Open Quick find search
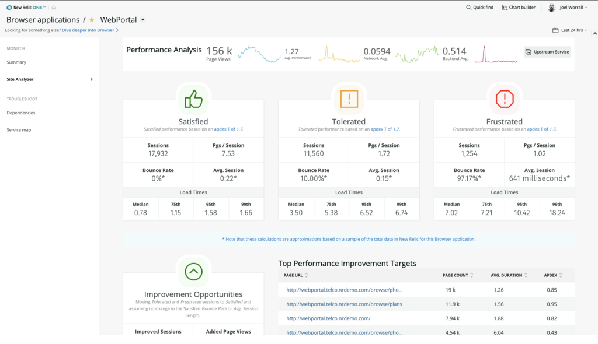The height and width of the screenshot is (344, 598). tap(480, 7)
